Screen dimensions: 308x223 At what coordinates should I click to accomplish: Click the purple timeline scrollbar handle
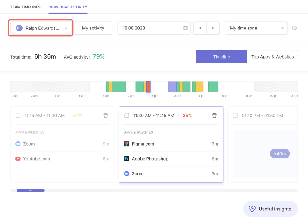click(x=30, y=190)
